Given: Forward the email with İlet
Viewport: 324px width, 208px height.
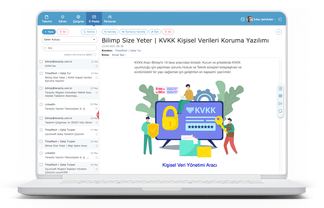Looking at the screenshot, I should tap(155, 32).
